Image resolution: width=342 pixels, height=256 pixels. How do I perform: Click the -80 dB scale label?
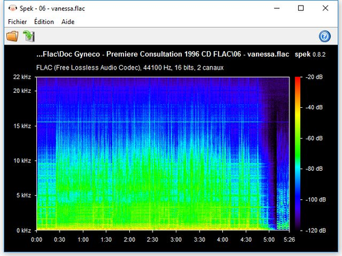coord(314,169)
